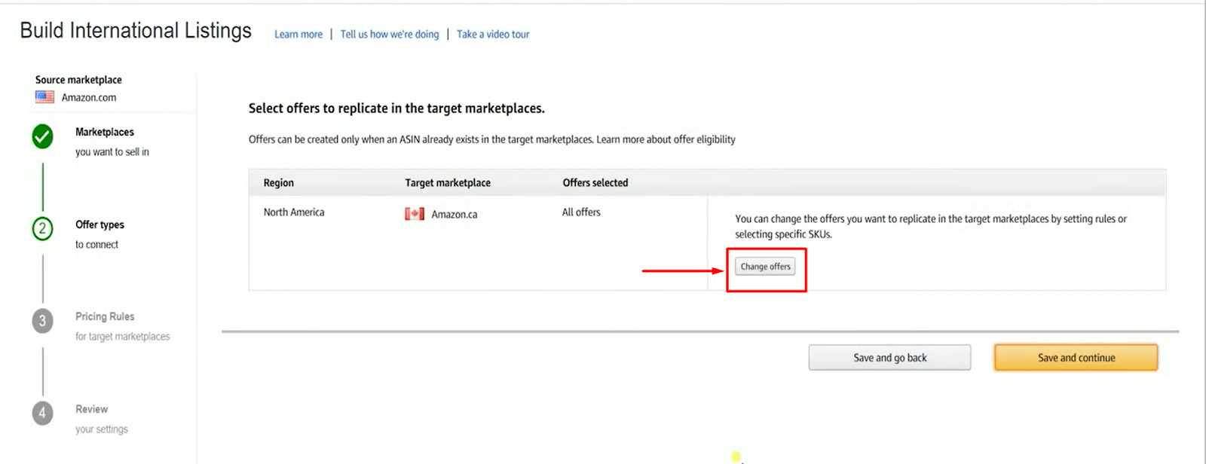Go to Marketplaces step label
This screenshot has height=464, width=1206.
click(x=105, y=132)
